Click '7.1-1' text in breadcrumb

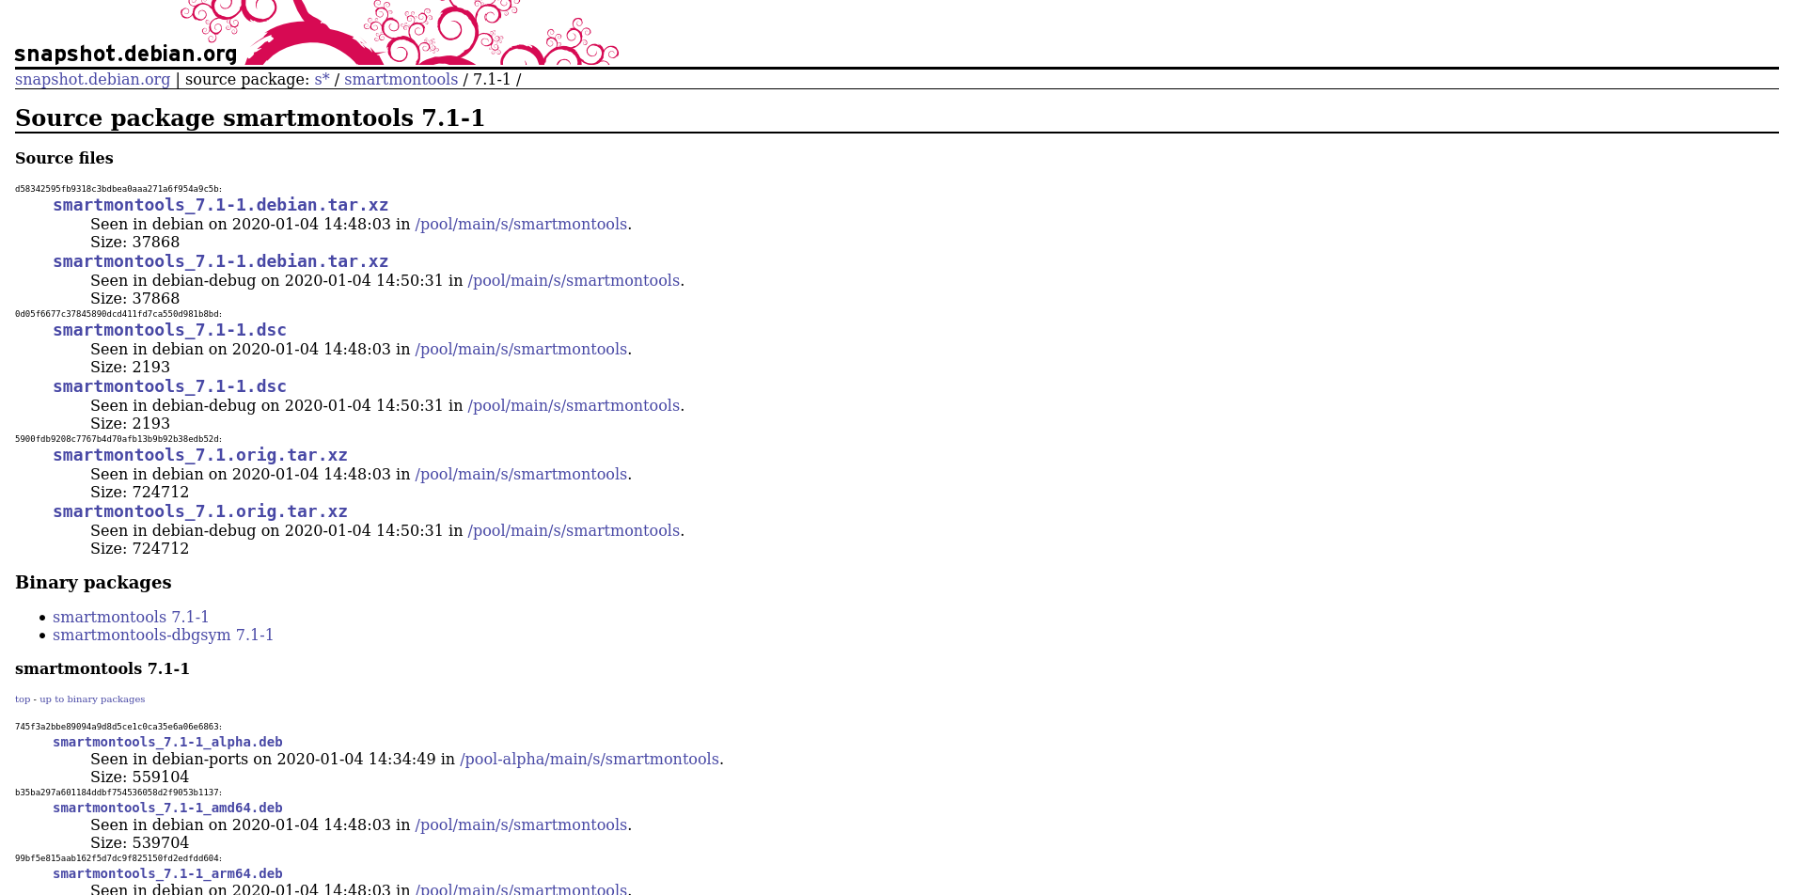(492, 79)
